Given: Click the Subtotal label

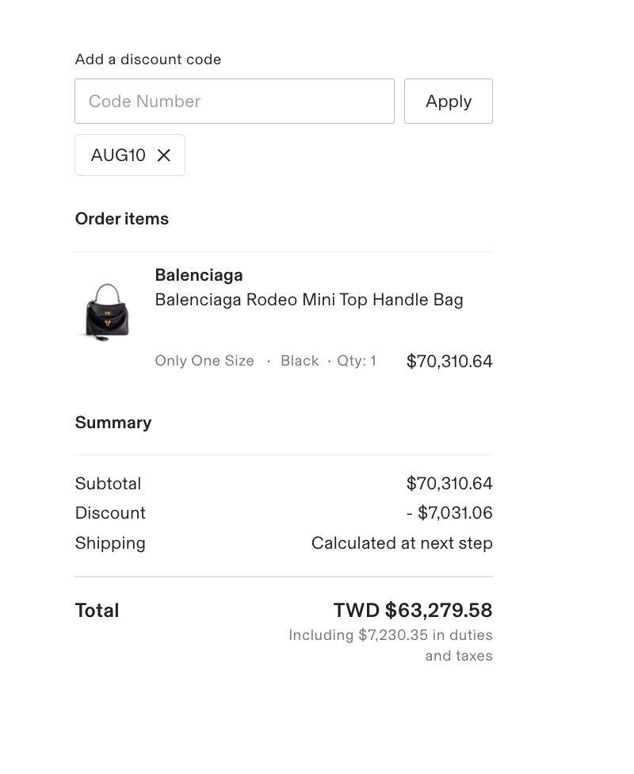Looking at the screenshot, I should pos(108,483).
